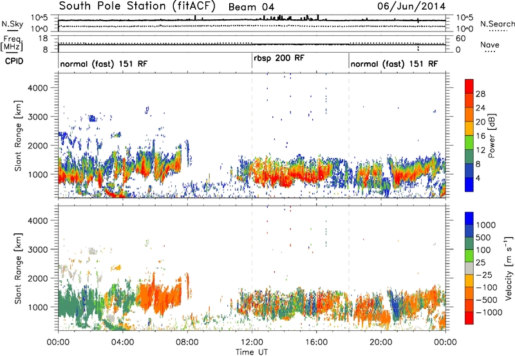Click the blue bottom segment of Power colorbar
This screenshot has width=515, height=356.
(x=469, y=184)
